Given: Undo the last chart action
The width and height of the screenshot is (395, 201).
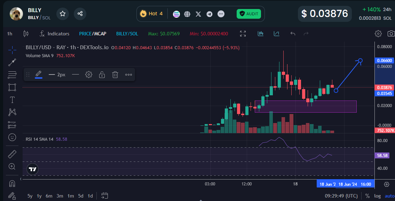Looking at the screenshot, I should [x=293, y=33].
